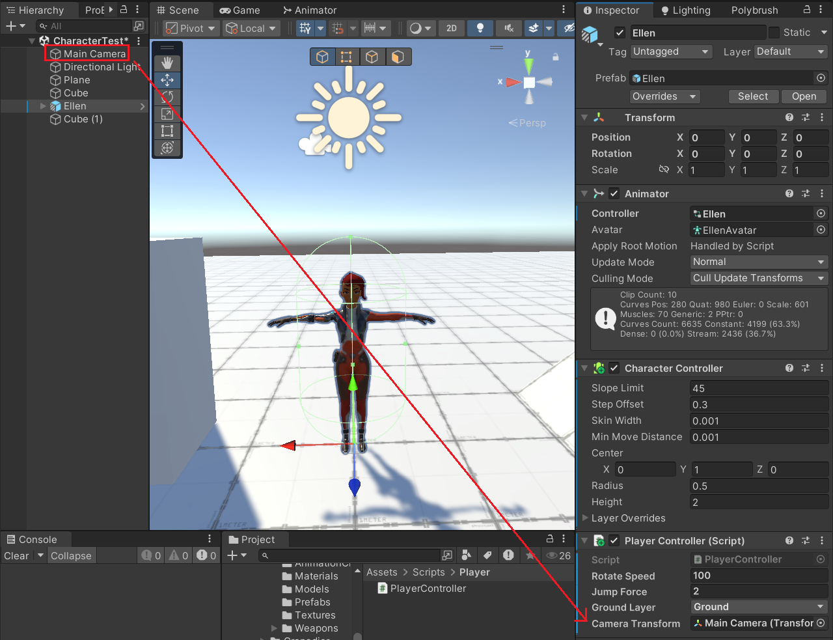This screenshot has width=833, height=640.
Task: Click Scripts in breadcrumb path
Action: click(429, 572)
